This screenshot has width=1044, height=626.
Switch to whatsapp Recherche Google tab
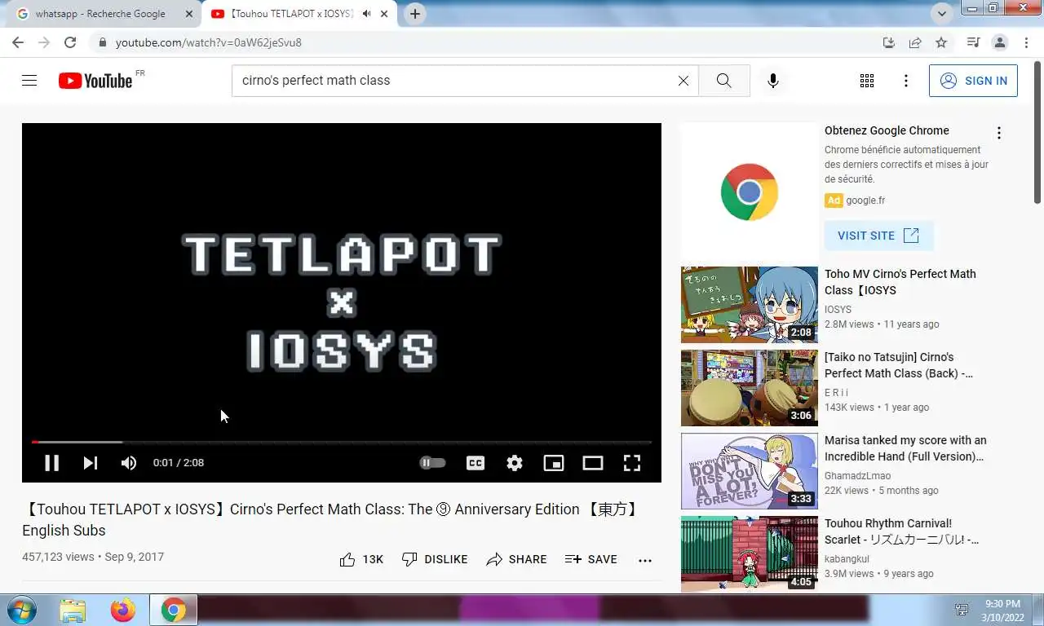[x=100, y=14]
